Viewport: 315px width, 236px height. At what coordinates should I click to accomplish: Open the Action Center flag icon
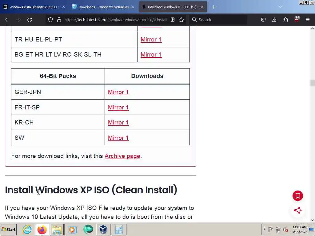pyautogui.click(x=271, y=229)
